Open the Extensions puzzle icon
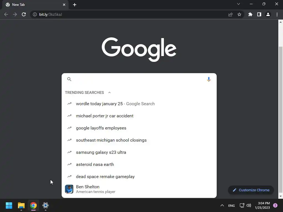The image size is (283, 212). (250, 14)
